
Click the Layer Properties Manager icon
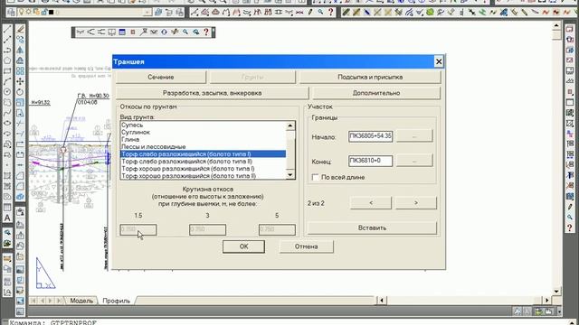click(x=11, y=12)
